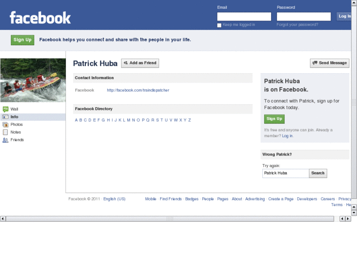This screenshot has width=357, height=268.
Task: Open directory letter S
Action: click(157, 120)
